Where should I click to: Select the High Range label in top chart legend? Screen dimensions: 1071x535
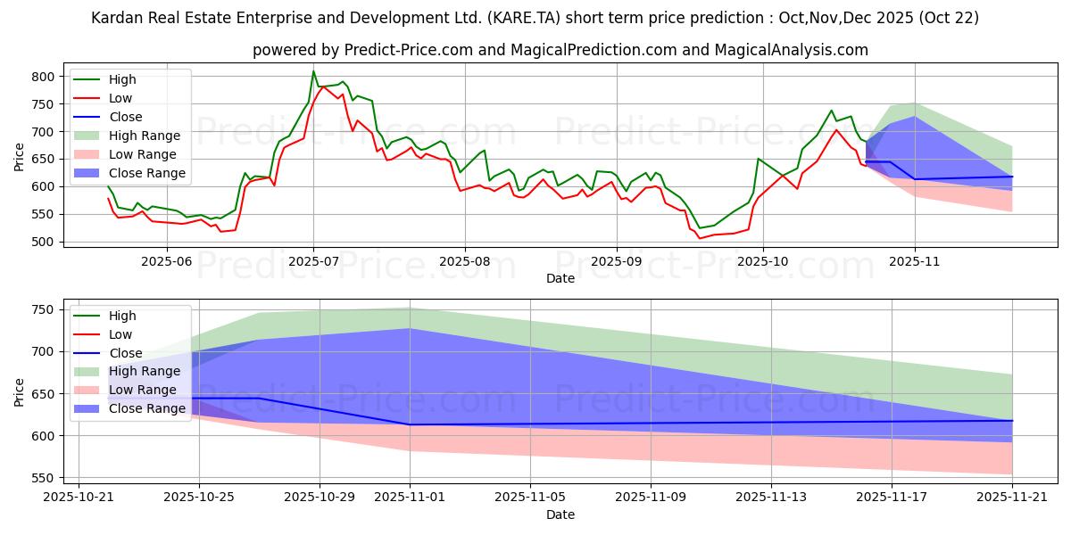click(x=145, y=136)
